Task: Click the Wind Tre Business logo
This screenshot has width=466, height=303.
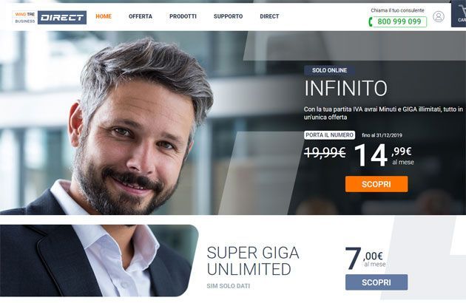Action: coord(25,18)
